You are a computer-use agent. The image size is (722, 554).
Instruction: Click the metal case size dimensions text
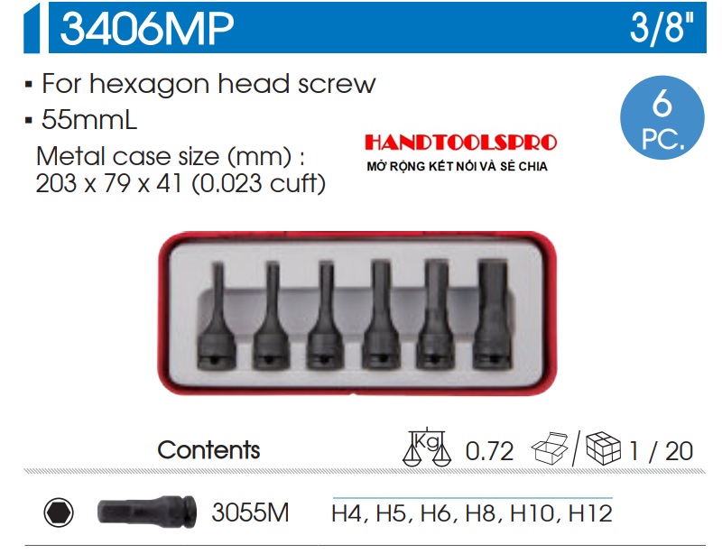180,170
